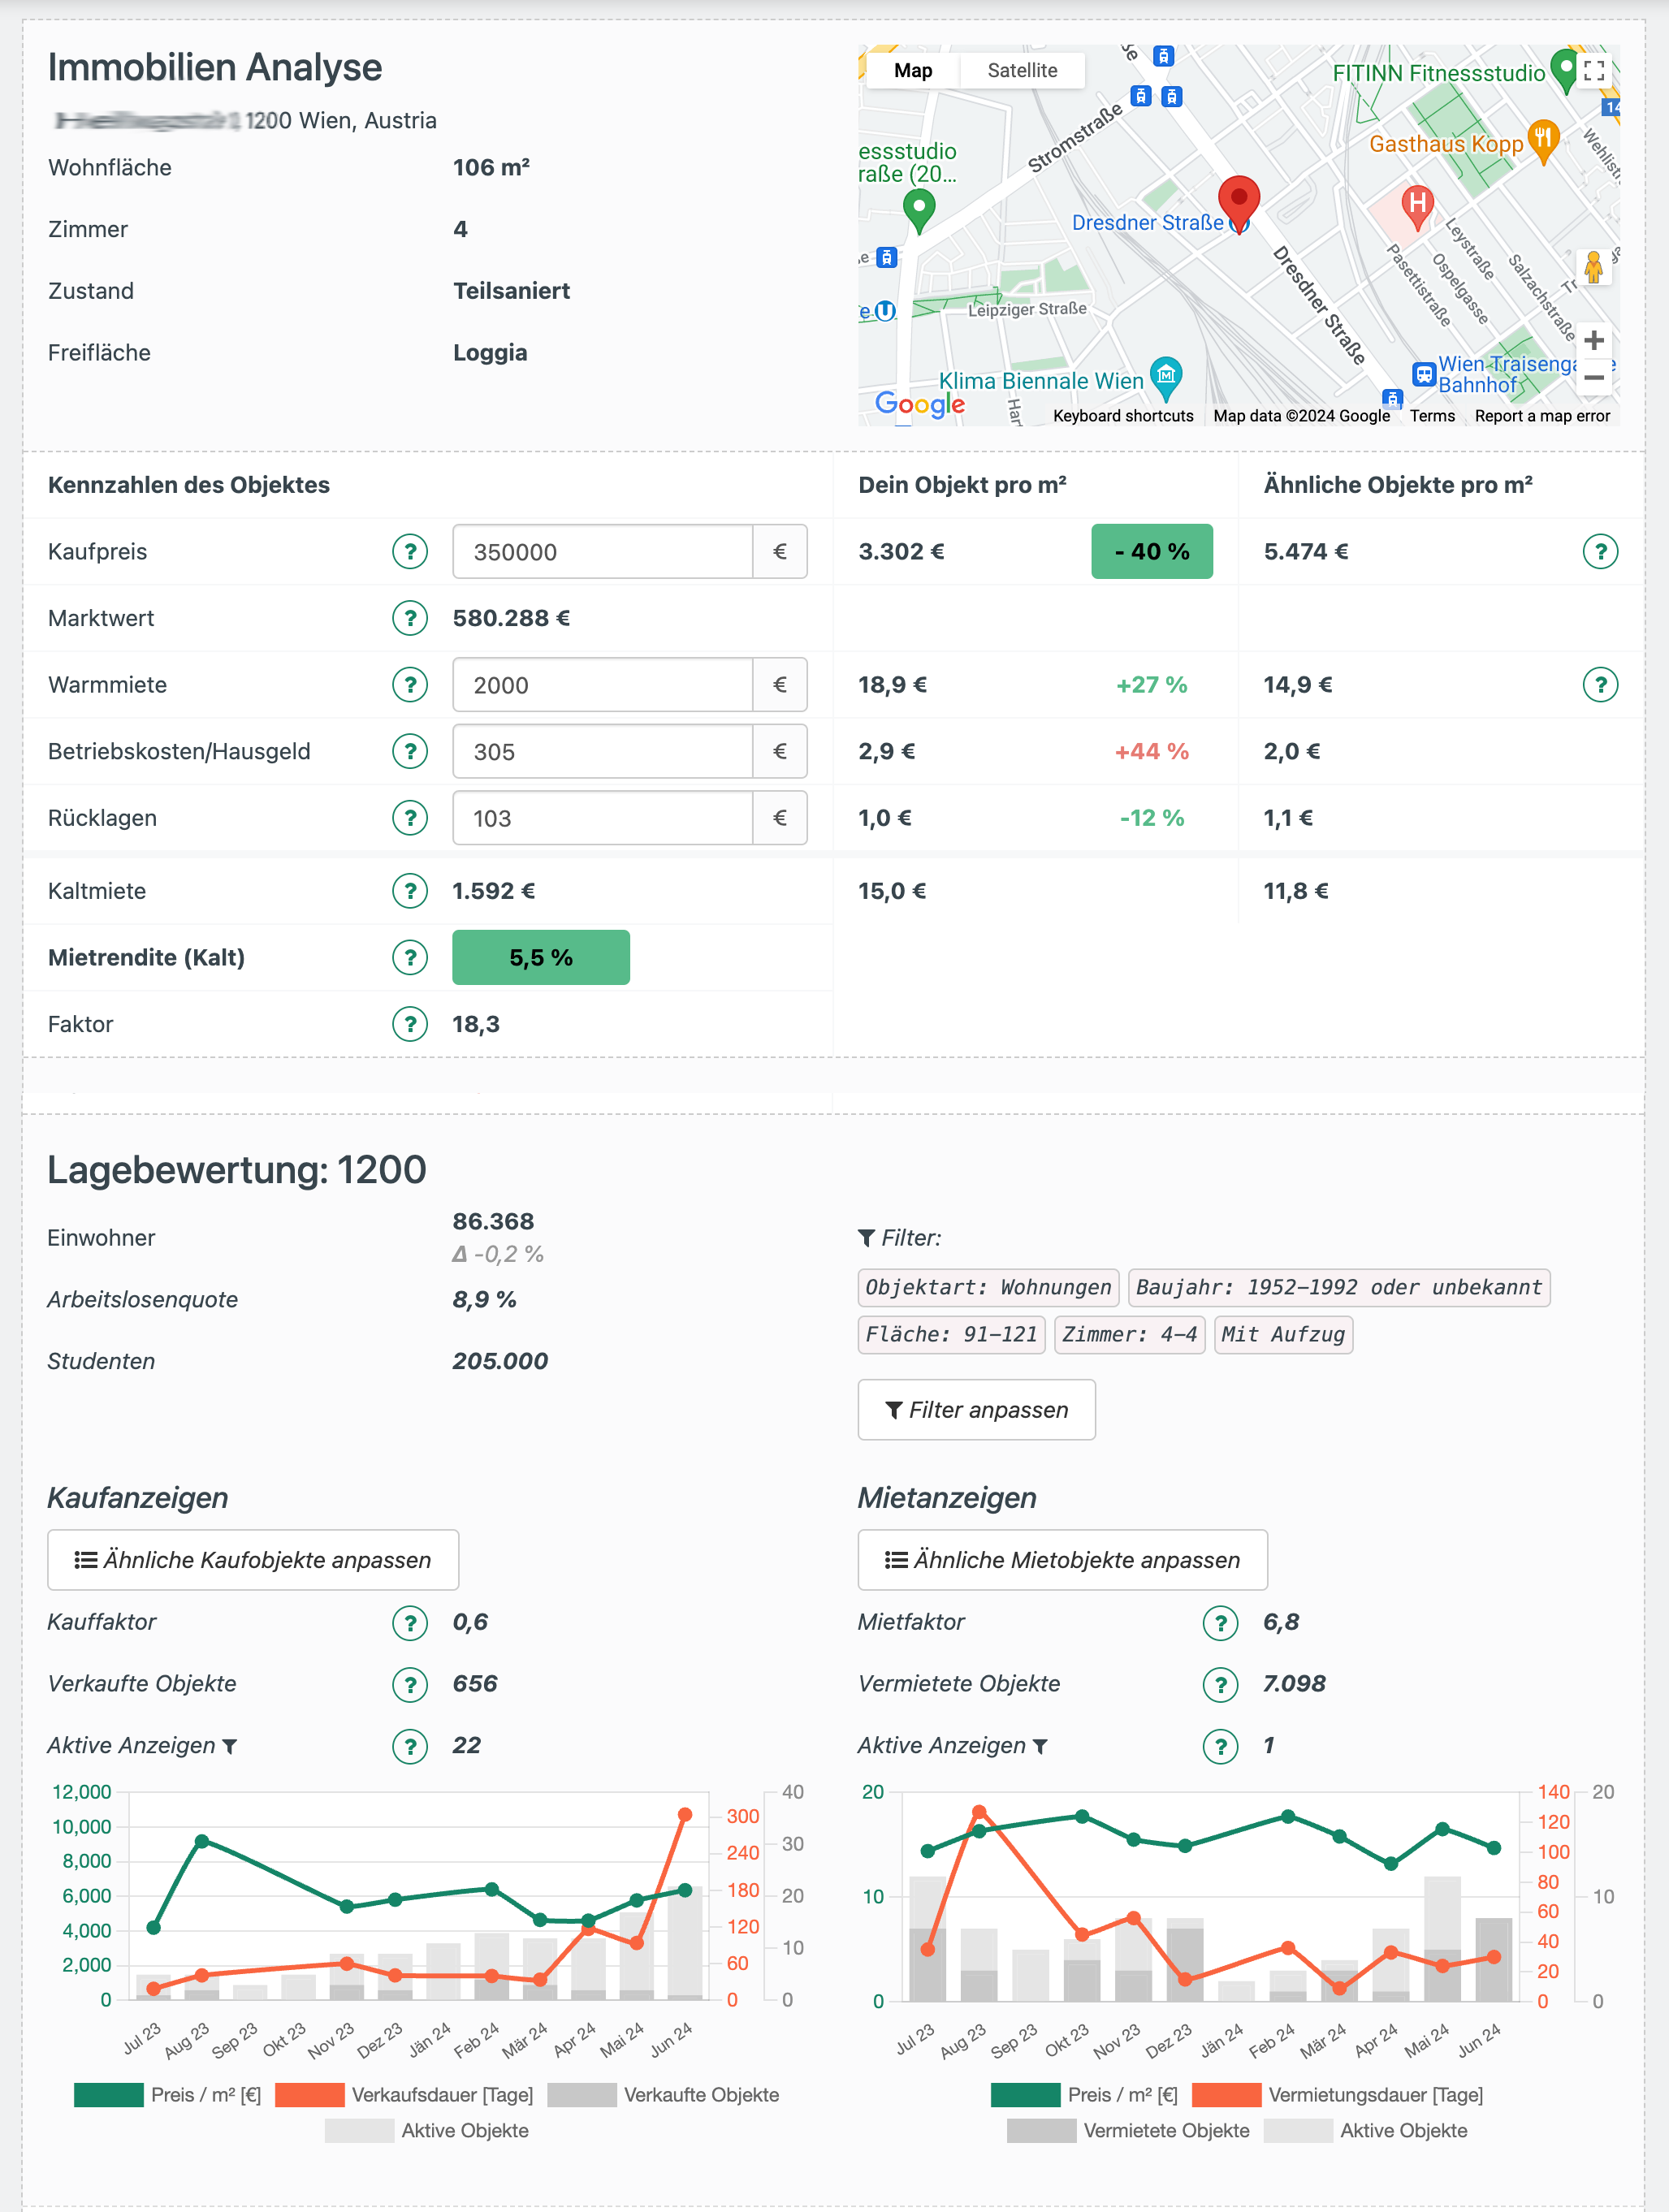Screen dimensions: 1669x2212
Task: Click the -40 % price badge
Action: tap(1151, 551)
